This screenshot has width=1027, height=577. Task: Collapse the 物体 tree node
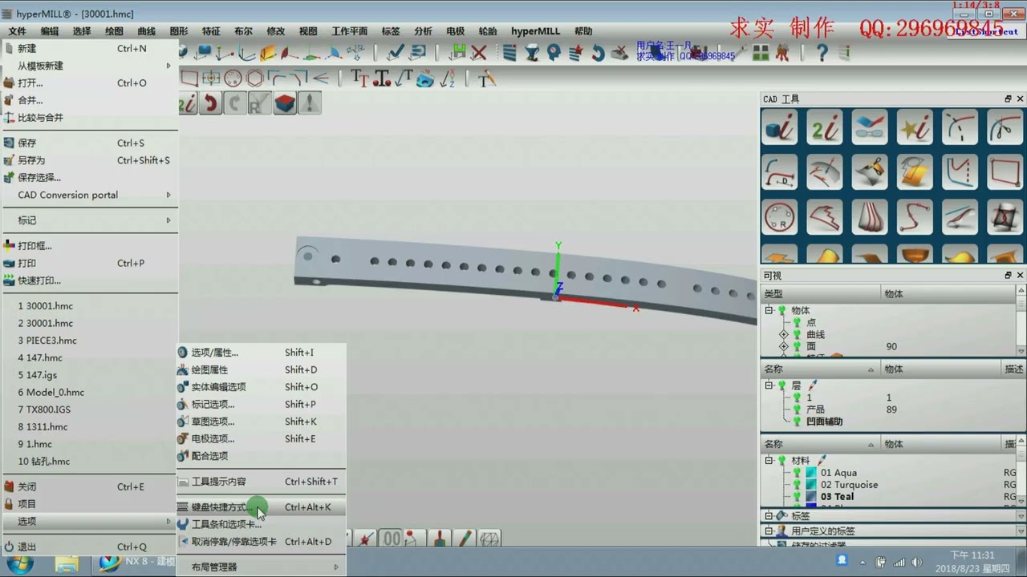tap(769, 310)
